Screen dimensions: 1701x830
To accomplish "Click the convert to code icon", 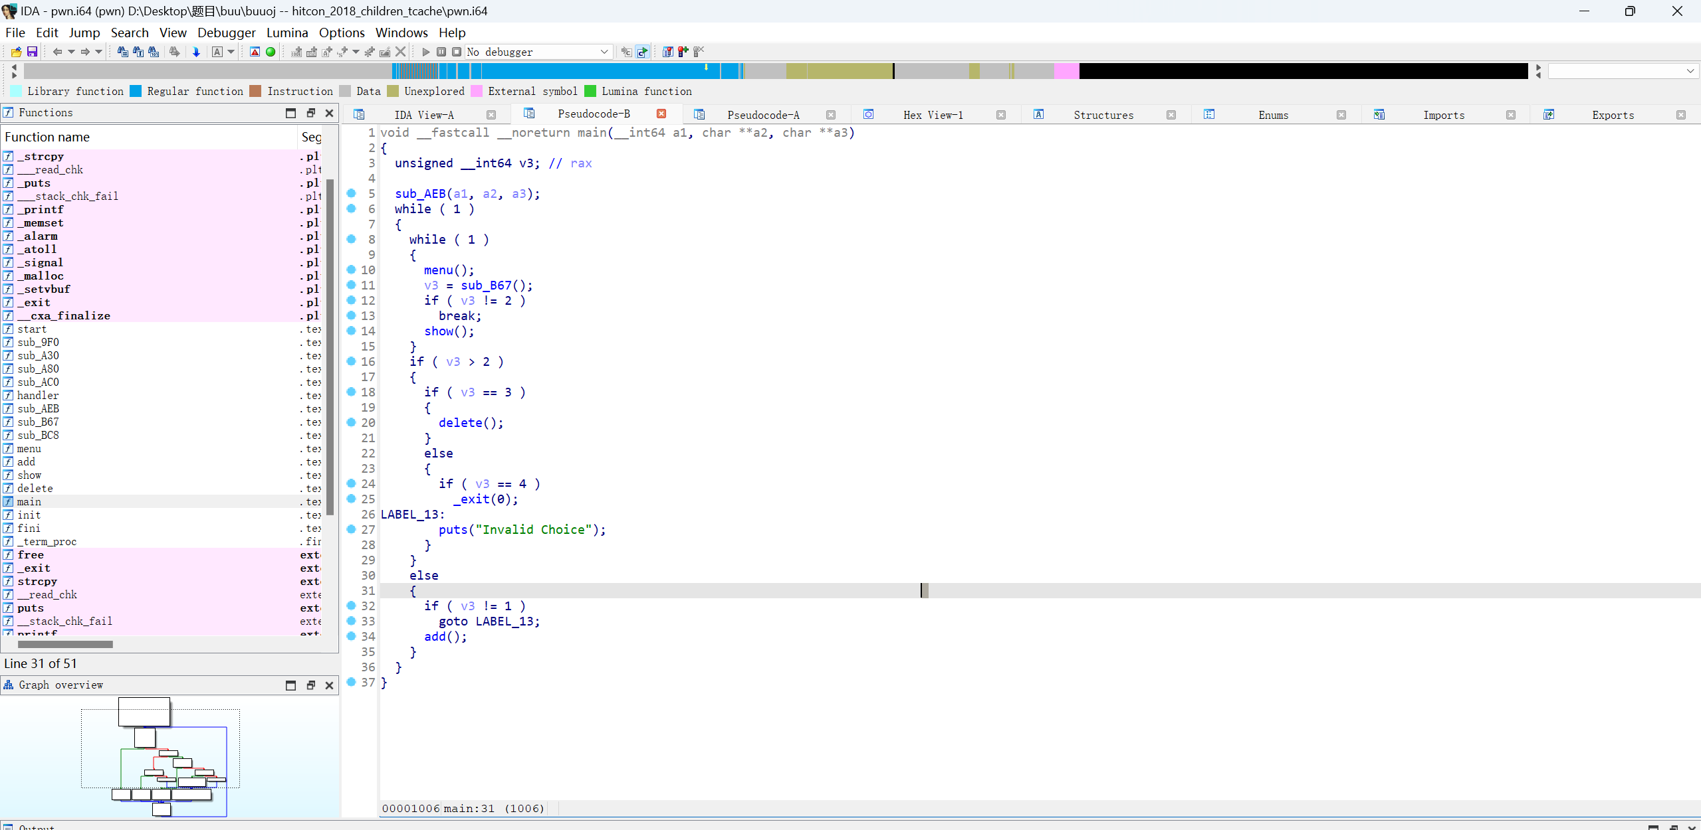I will pyautogui.click(x=296, y=52).
